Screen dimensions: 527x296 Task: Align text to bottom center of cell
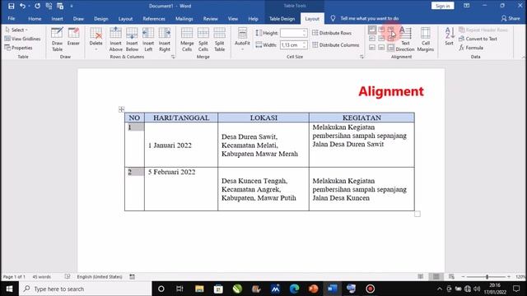(381, 48)
